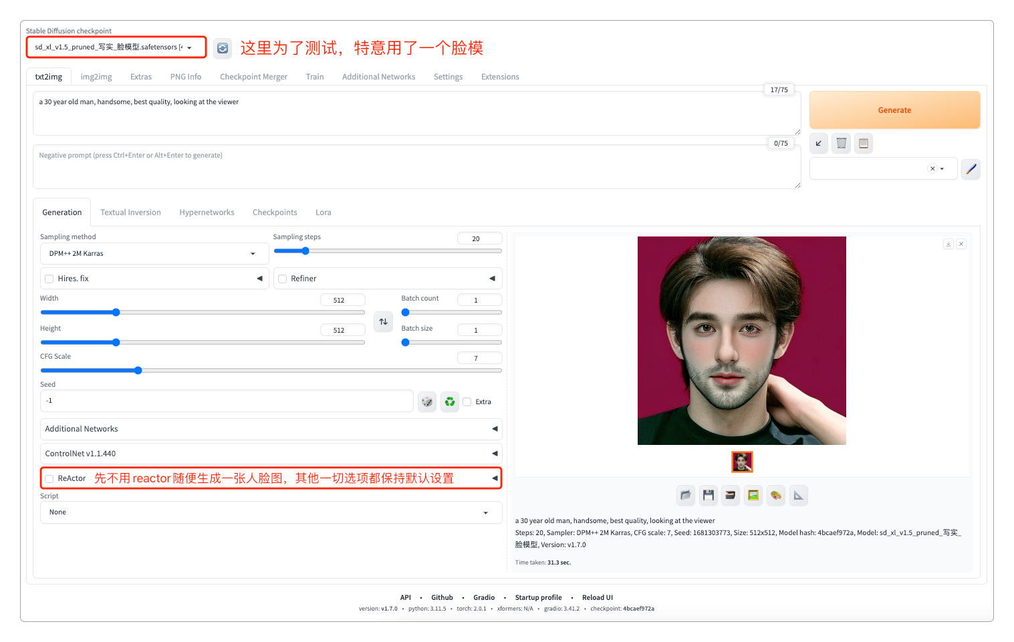Click the Reload UI link
This screenshot has width=1014, height=642.
click(x=598, y=598)
